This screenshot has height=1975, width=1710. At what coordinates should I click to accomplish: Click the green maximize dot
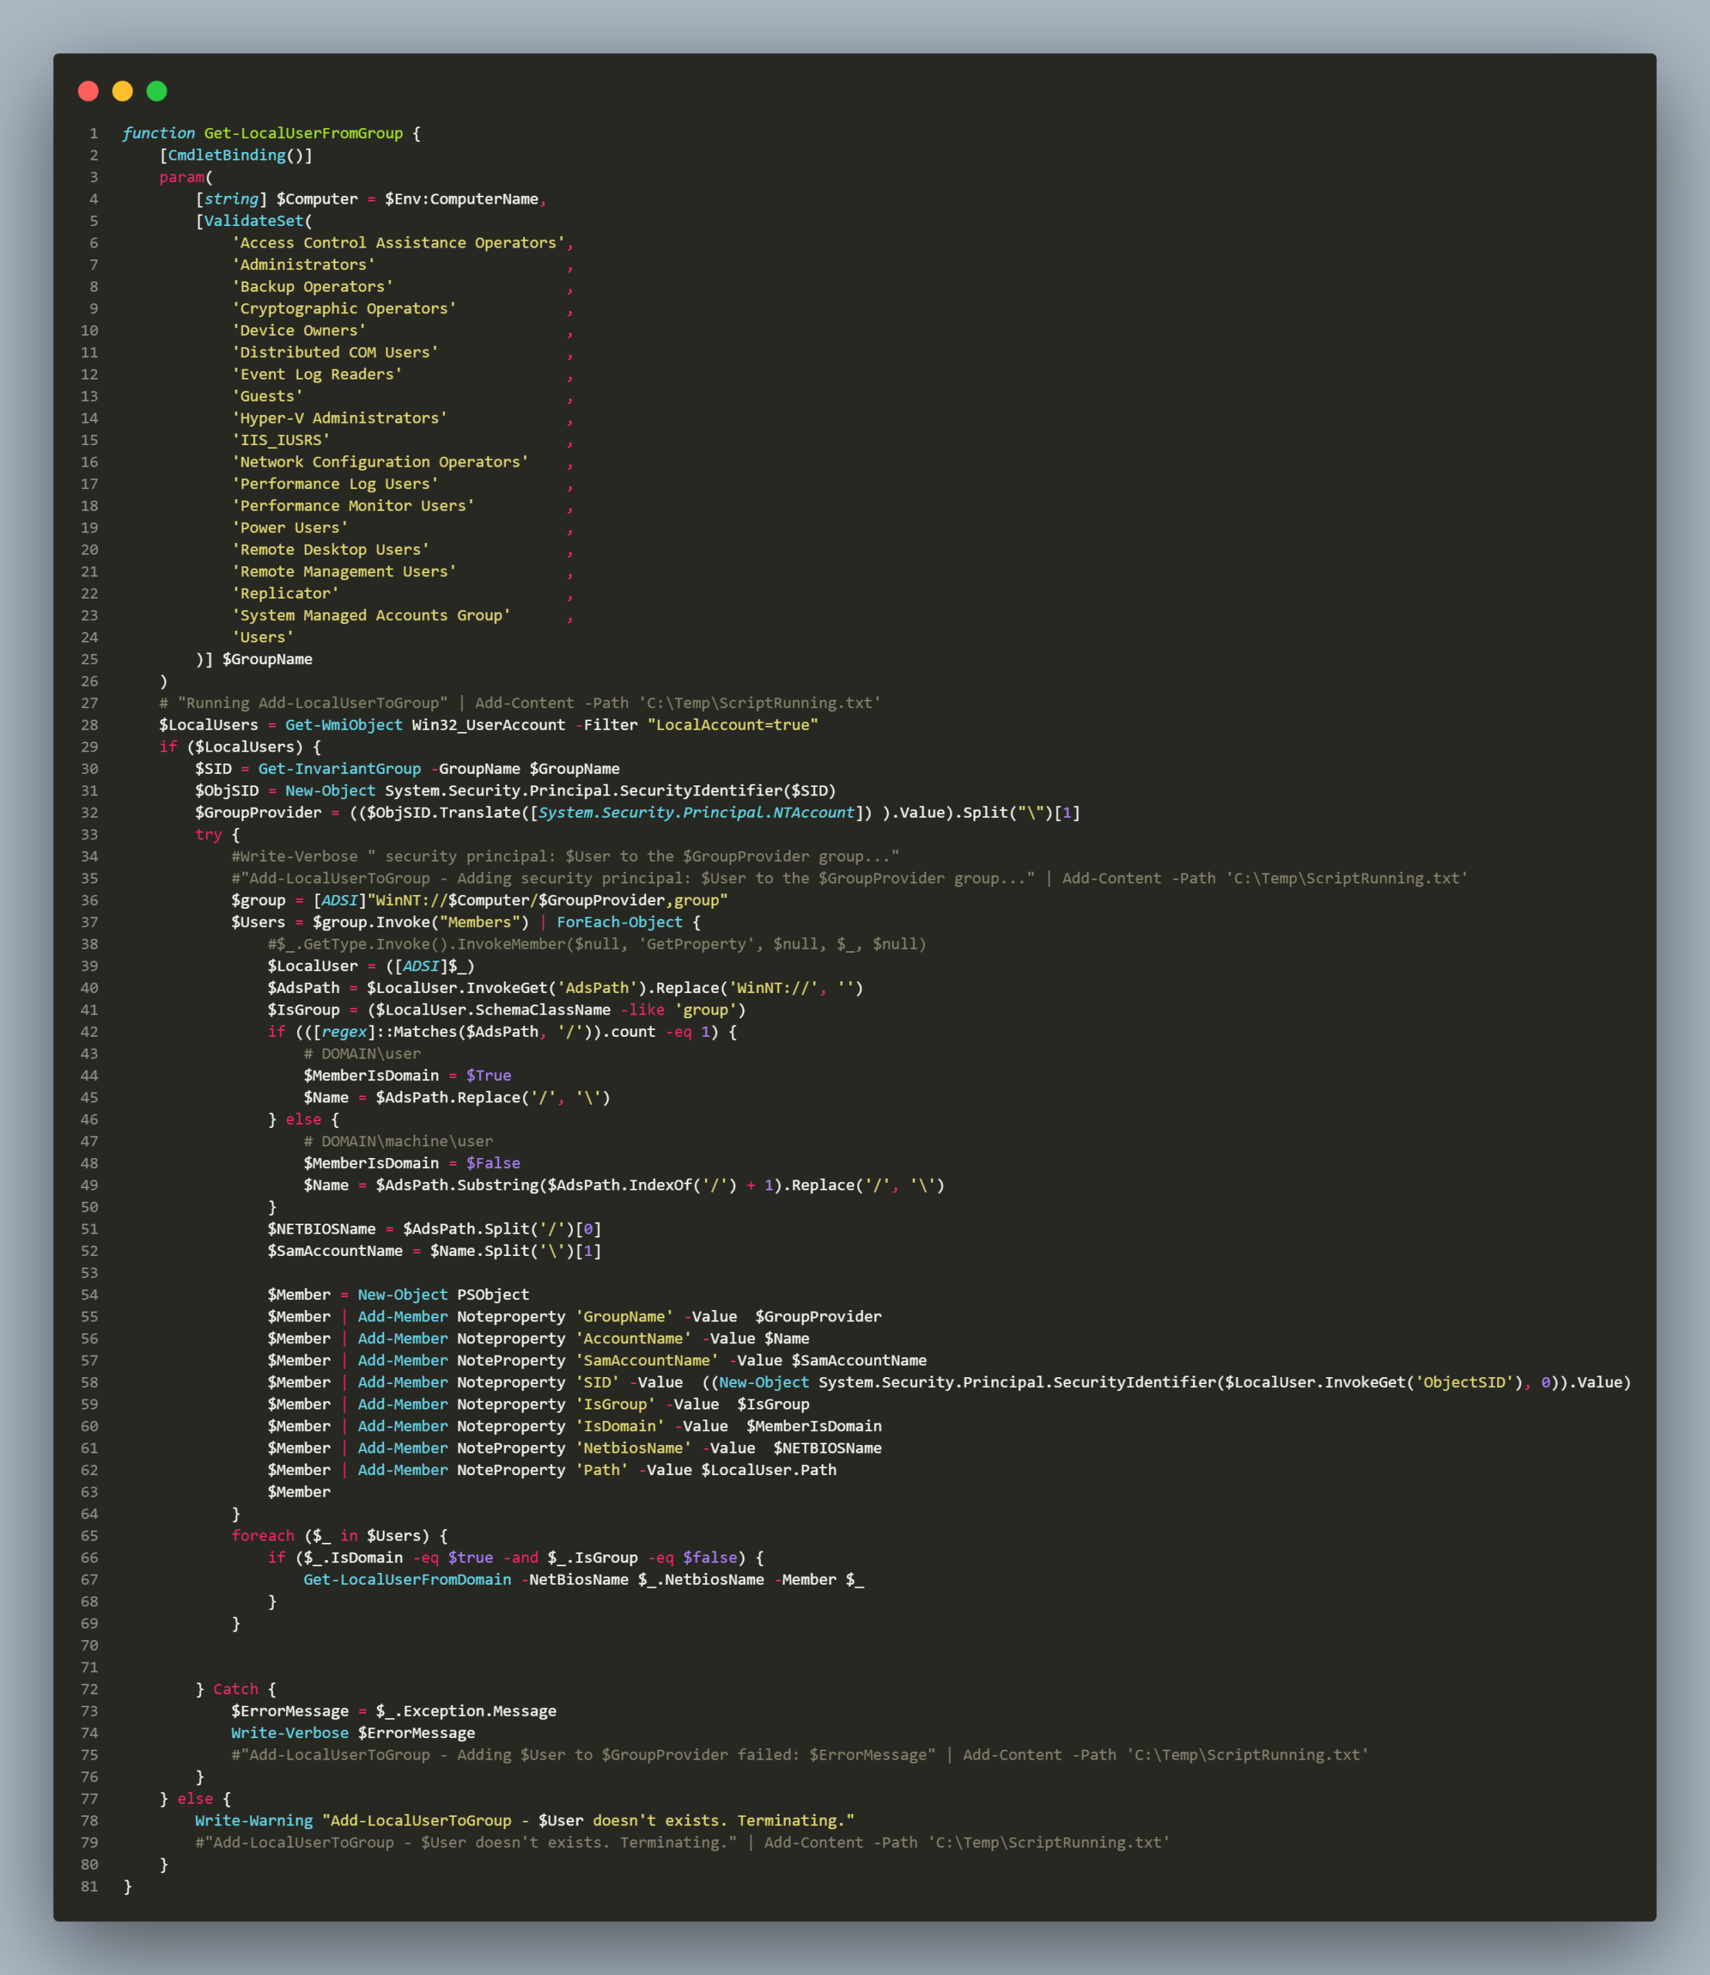(157, 91)
